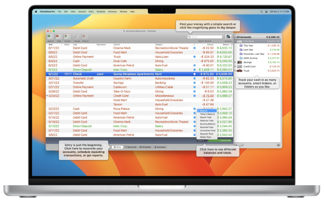Open the Schedule menu in menu bar

pos(101,12)
